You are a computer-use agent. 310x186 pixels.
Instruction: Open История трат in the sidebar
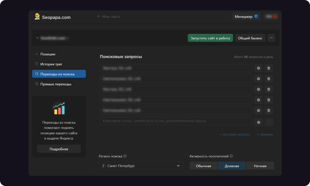coord(51,64)
